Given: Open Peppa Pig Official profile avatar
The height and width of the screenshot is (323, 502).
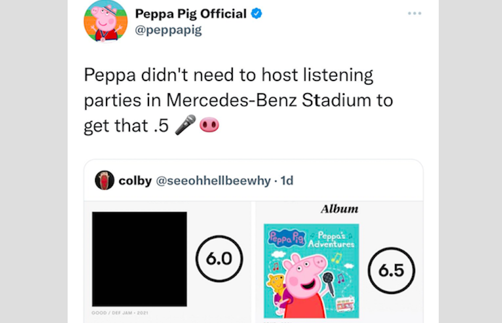Looking at the screenshot, I should [105, 21].
